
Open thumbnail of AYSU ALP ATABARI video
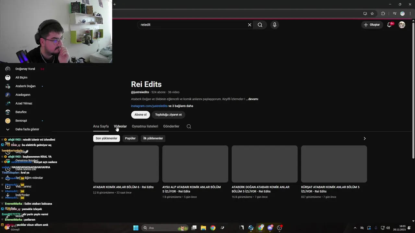195,164
